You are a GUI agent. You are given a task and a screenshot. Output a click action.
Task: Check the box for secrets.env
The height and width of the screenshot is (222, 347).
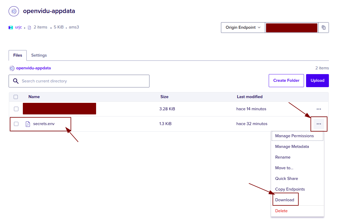(x=16, y=124)
